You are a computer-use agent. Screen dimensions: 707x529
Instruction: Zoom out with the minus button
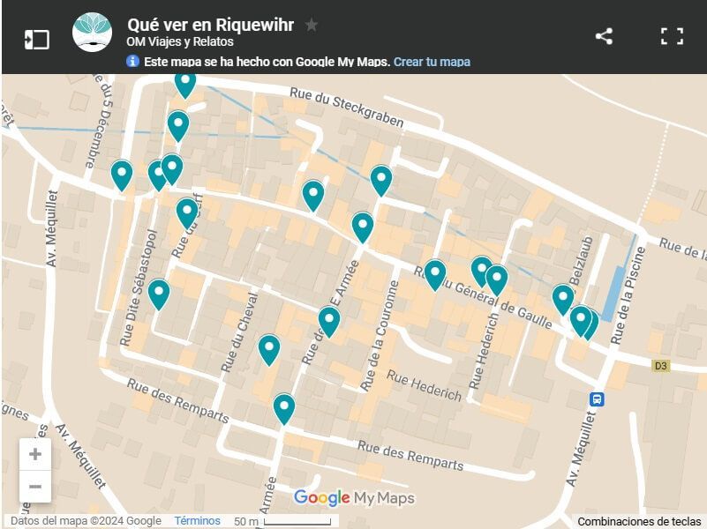pos(35,487)
